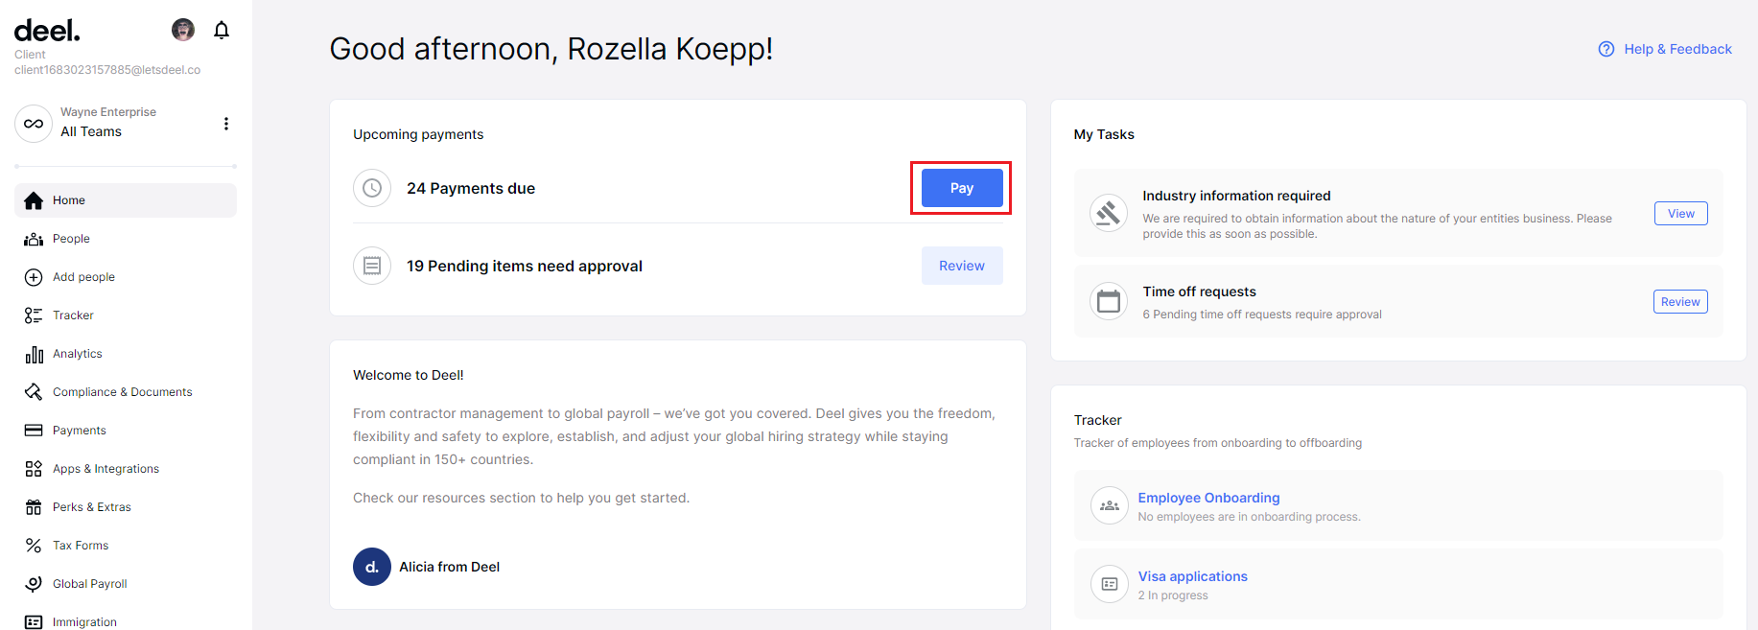Click the Employee Onboarding people icon

pos(1110,505)
